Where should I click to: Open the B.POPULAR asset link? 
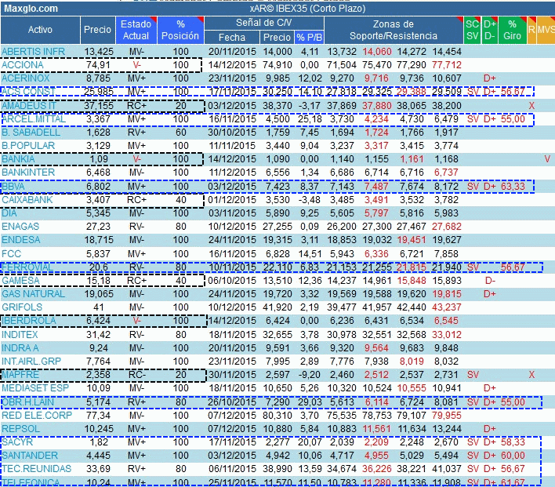tap(28, 146)
